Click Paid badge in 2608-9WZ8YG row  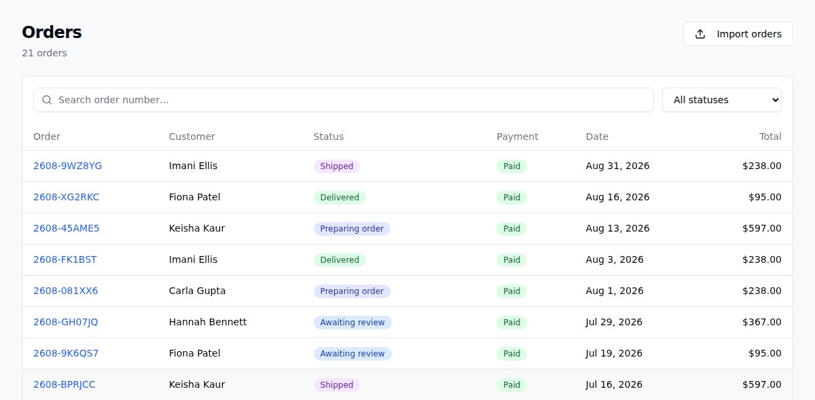(512, 166)
